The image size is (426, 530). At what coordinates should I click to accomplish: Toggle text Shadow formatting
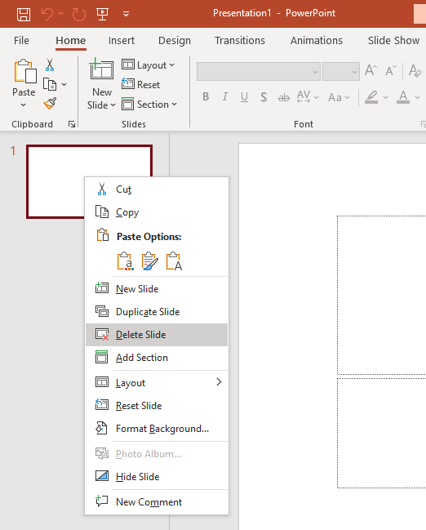[x=264, y=97]
